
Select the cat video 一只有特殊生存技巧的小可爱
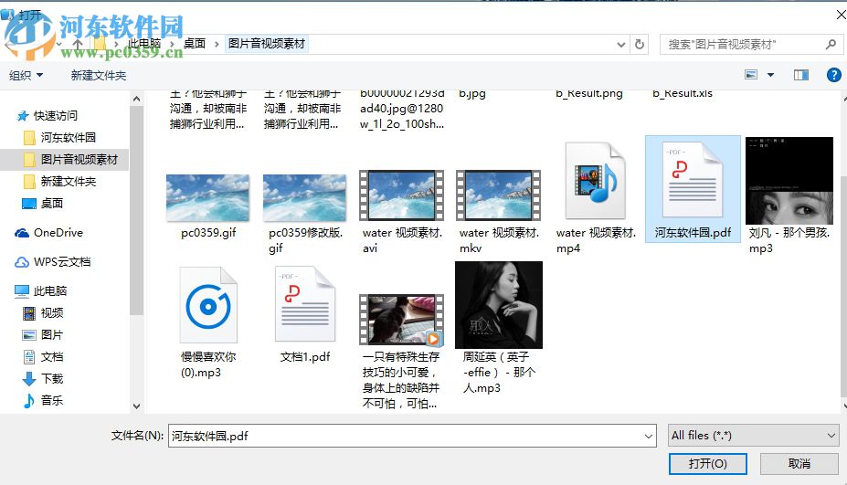tap(401, 320)
